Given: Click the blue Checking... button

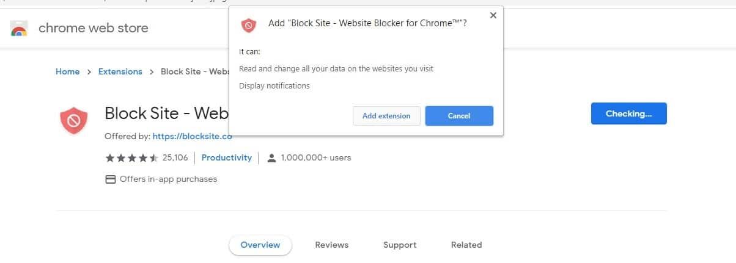Looking at the screenshot, I should tap(628, 113).
